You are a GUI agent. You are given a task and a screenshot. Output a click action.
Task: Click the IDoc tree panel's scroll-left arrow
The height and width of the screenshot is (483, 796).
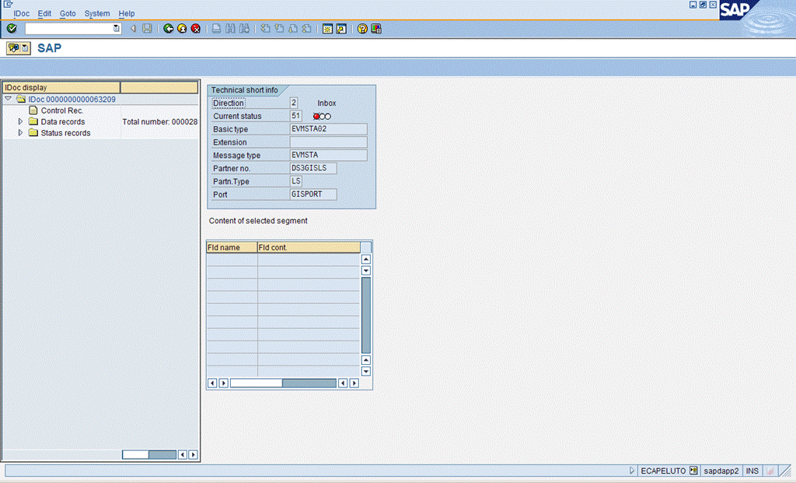(x=182, y=454)
